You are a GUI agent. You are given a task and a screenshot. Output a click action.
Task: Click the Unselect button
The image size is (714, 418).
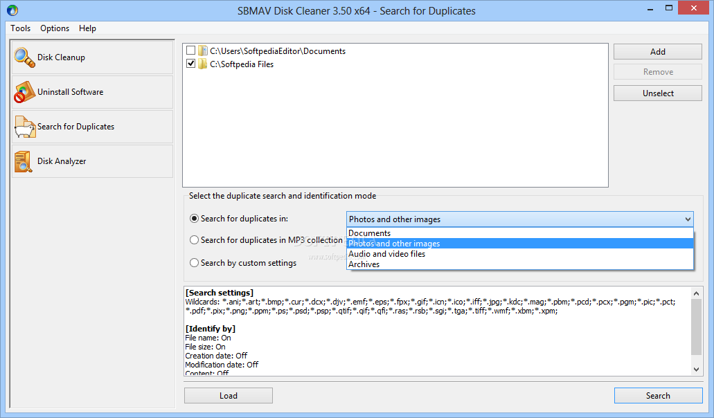657,93
